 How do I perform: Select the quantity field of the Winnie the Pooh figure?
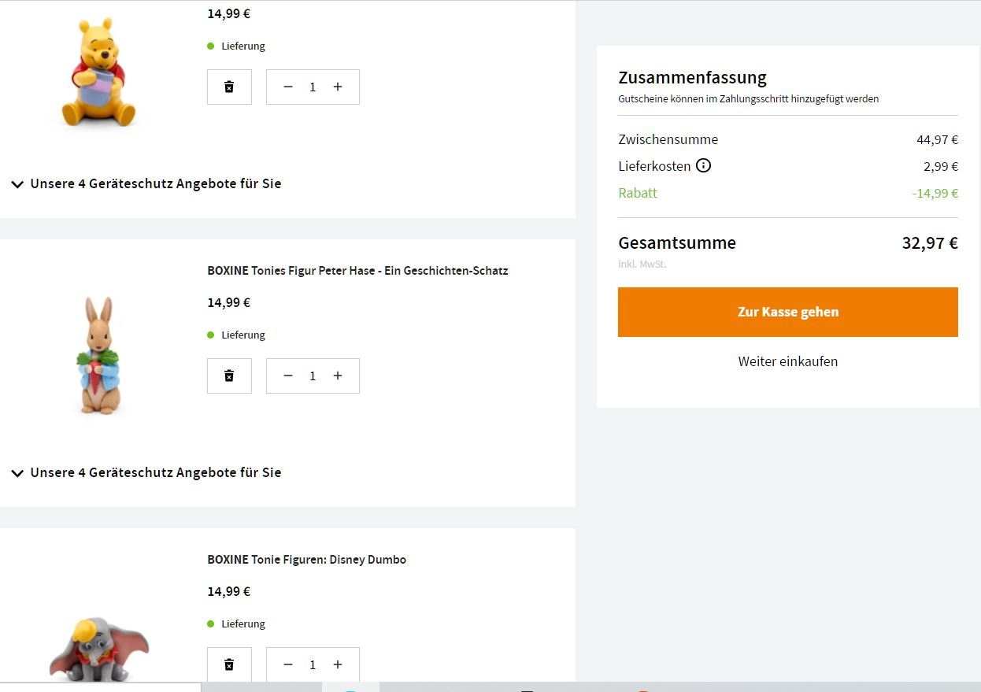click(x=313, y=87)
